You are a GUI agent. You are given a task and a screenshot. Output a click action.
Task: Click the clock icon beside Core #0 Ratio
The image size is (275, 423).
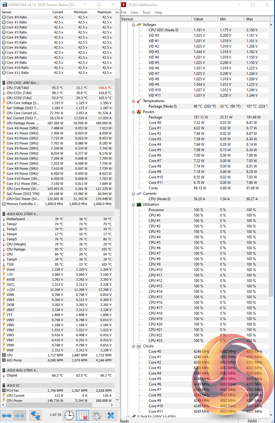[4, 17]
